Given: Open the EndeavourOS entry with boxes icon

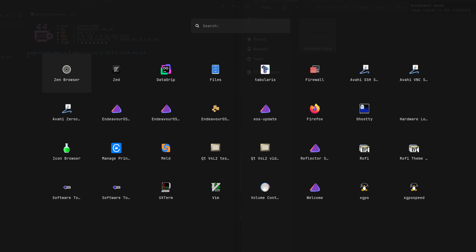Looking at the screenshot, I should (x=216, y=113).
